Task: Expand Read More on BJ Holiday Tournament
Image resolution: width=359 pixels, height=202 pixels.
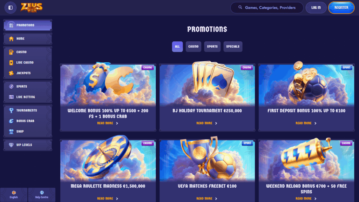Action: point(207,123)
